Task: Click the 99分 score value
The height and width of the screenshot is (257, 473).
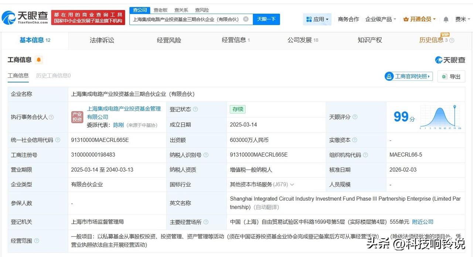Action: point(404,117)
